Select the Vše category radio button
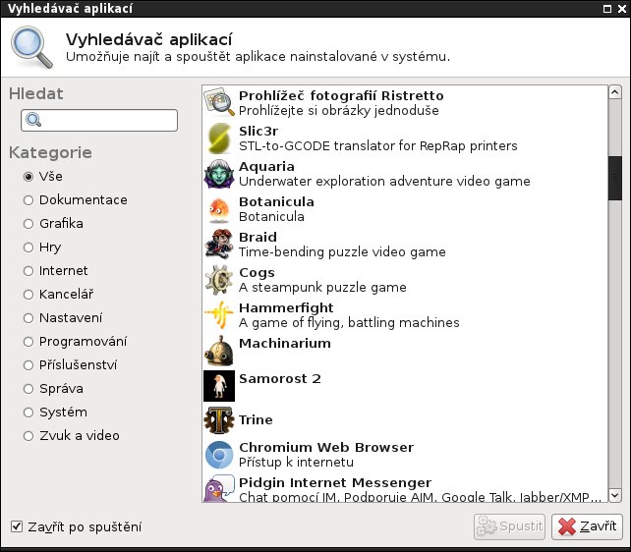The image size is (631, 552). (29, 177)
